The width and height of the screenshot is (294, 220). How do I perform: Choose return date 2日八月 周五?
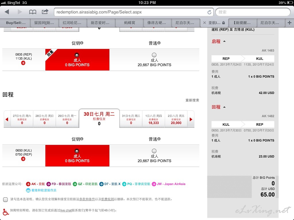[176, 119]
